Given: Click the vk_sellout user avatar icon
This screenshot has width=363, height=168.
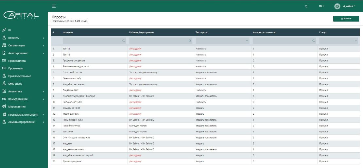Looking at the screenshot, I should pyautogui.click(x=337, y=6).
